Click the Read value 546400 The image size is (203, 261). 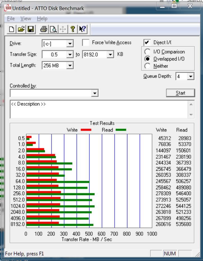point(184,193)
